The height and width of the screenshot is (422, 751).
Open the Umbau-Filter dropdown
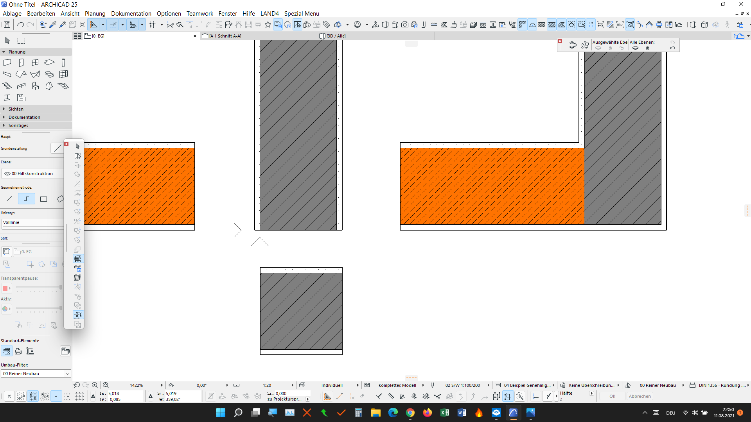coord(36,374)
